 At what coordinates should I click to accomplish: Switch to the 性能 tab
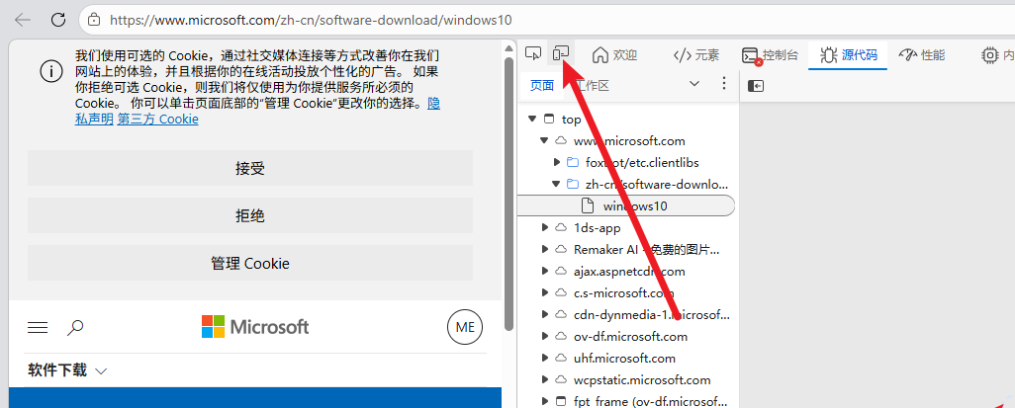(x=922, y=55)
